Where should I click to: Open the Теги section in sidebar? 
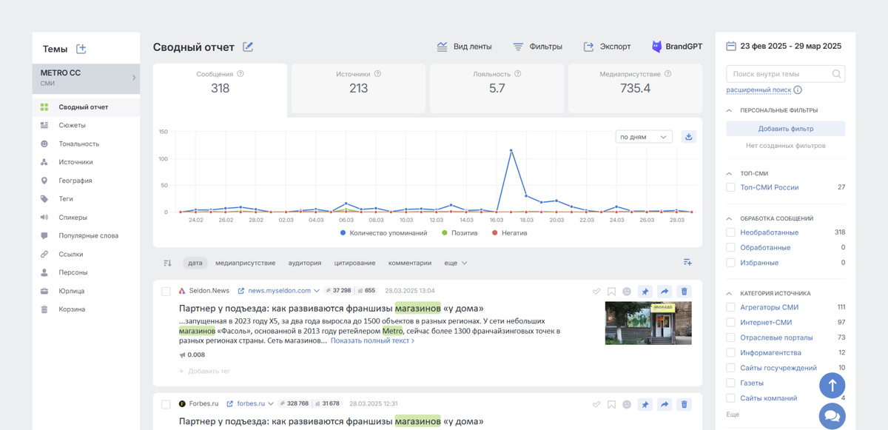pyautogui.click(x=86, y=199)
